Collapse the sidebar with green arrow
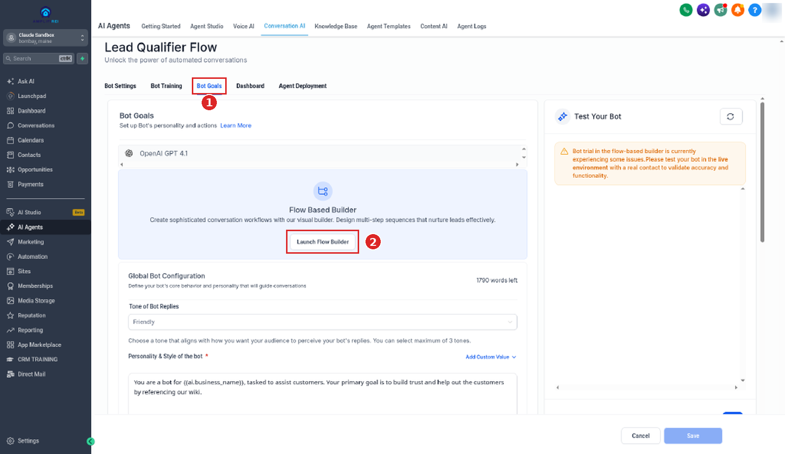Screen dimensions: 785x454 [90, 441]
